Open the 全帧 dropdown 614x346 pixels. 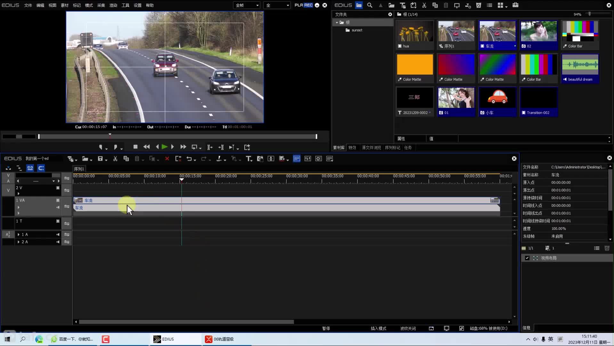247,5
